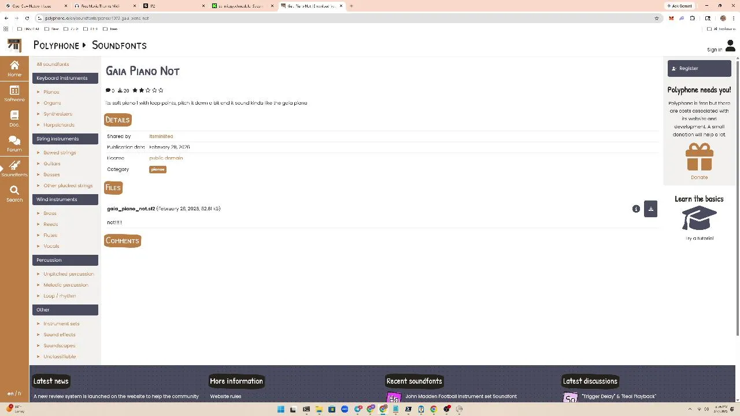Open the Guitars category
The image size is (740, 416).
[x=52, y=164]
